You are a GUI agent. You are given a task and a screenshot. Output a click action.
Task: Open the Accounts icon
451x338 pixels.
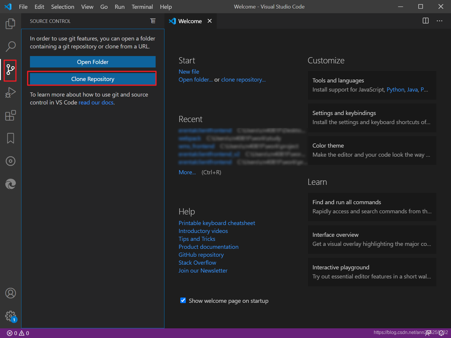[x=11, y=293]
